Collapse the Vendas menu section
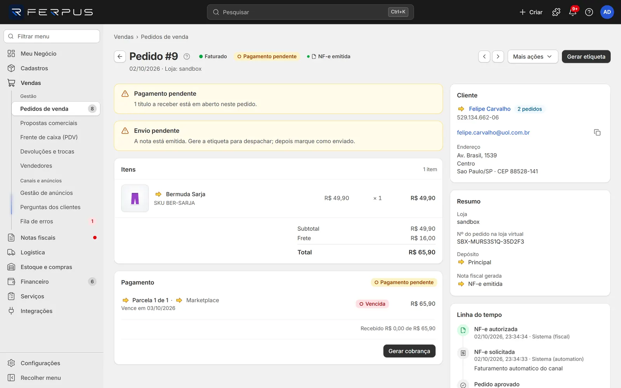The height and width of the screenshot is (388, 621). (52, 83)
